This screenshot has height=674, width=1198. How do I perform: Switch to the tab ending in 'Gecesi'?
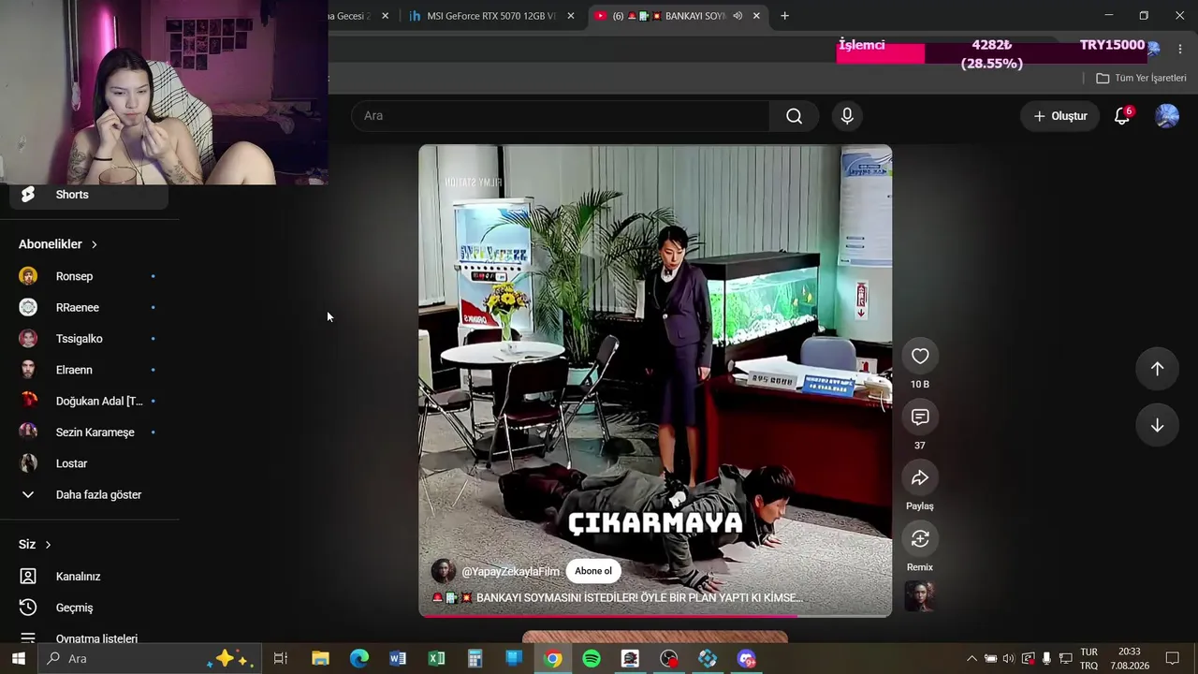pyautogui.click(x=350, y=16)
